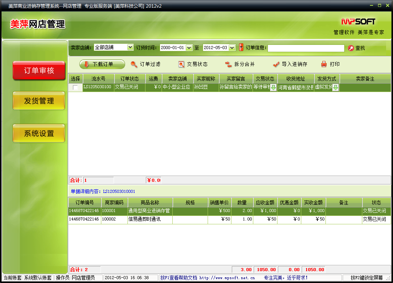Viewport: 393px width, 283px height.
Task: Click the 交易状态 toolbar icon
Action: 182,64
